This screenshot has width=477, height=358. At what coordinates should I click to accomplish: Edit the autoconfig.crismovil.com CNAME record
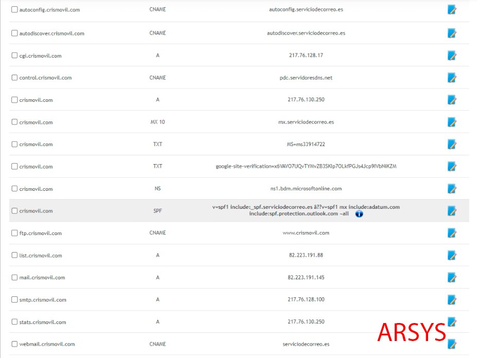tap(452, 10)
